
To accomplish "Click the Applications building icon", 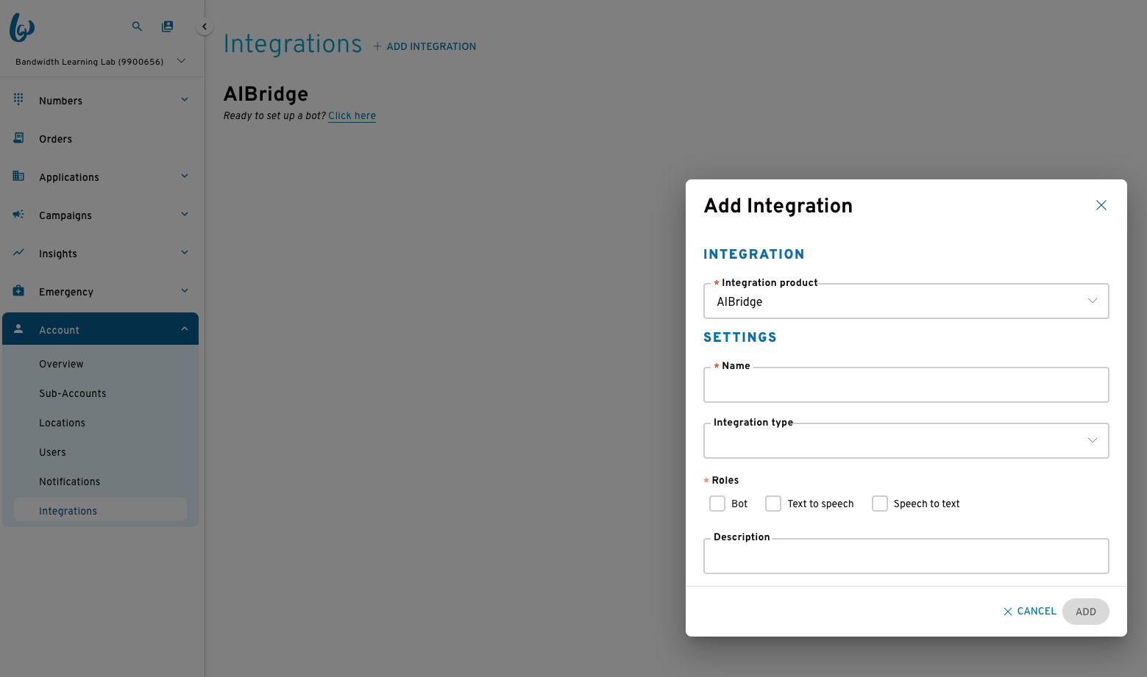I will (18, 176).
